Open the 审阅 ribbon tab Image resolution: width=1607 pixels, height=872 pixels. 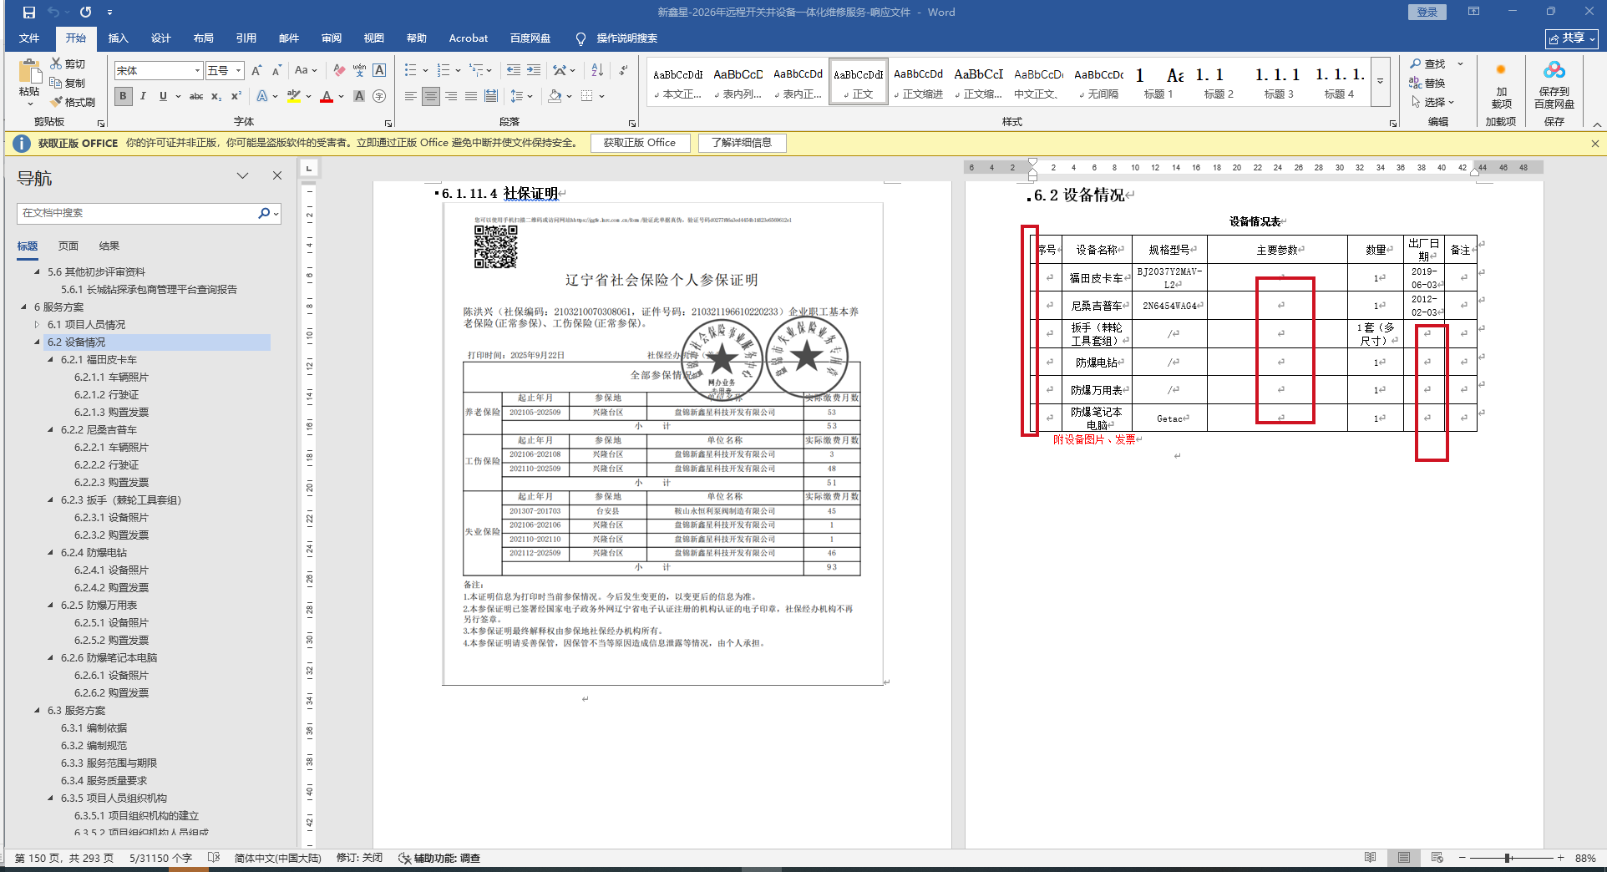click(331, 38)
